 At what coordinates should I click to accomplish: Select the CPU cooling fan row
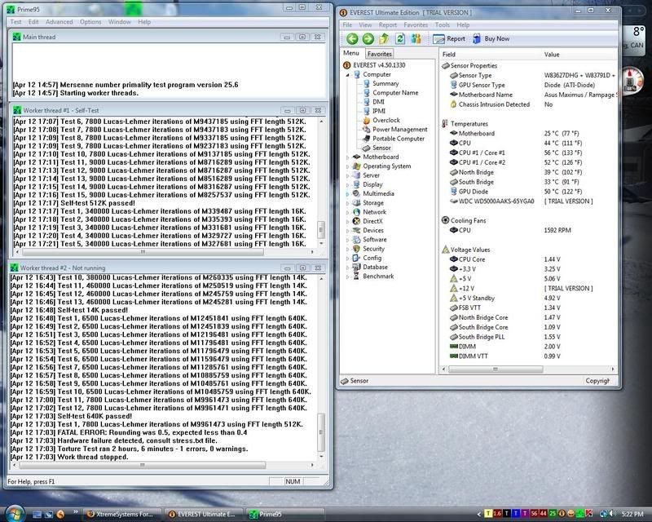[528, 230]
